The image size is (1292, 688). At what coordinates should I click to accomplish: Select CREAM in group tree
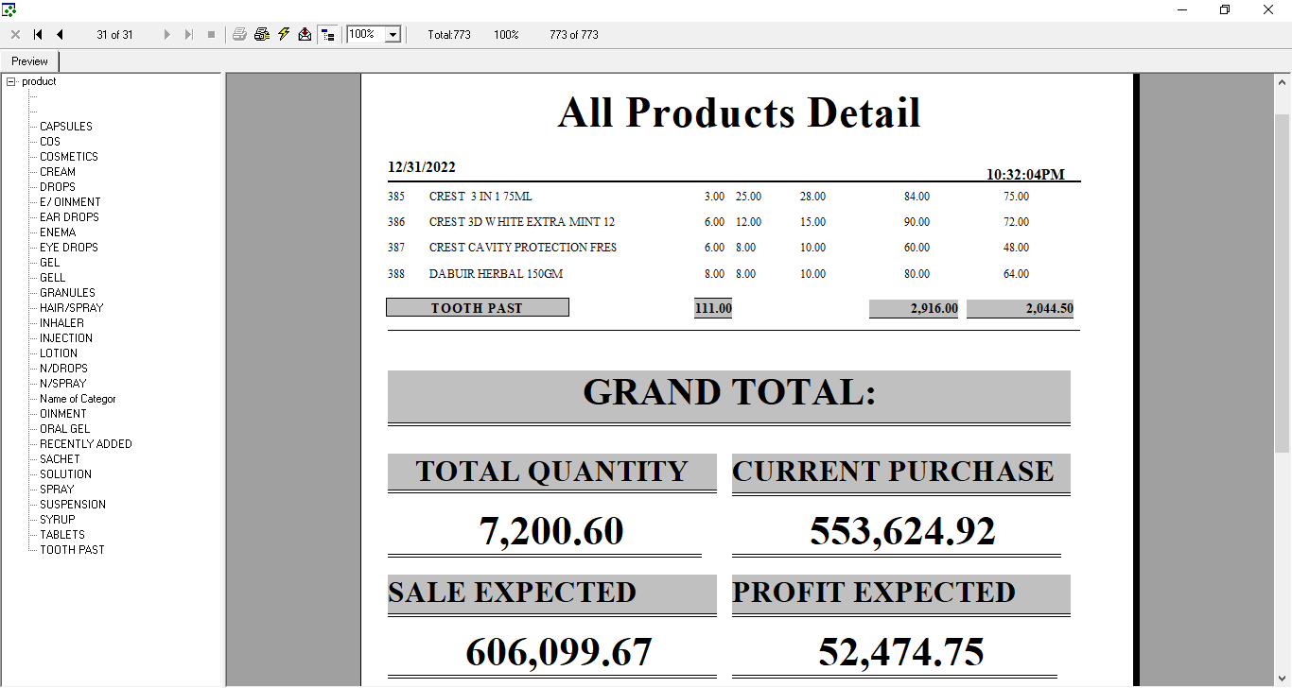pyautogui.click(x=58, y=172)
